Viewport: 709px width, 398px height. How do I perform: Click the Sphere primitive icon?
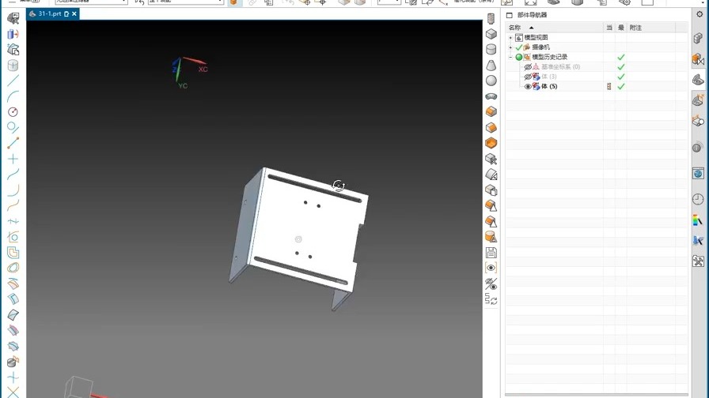point(491,81)
